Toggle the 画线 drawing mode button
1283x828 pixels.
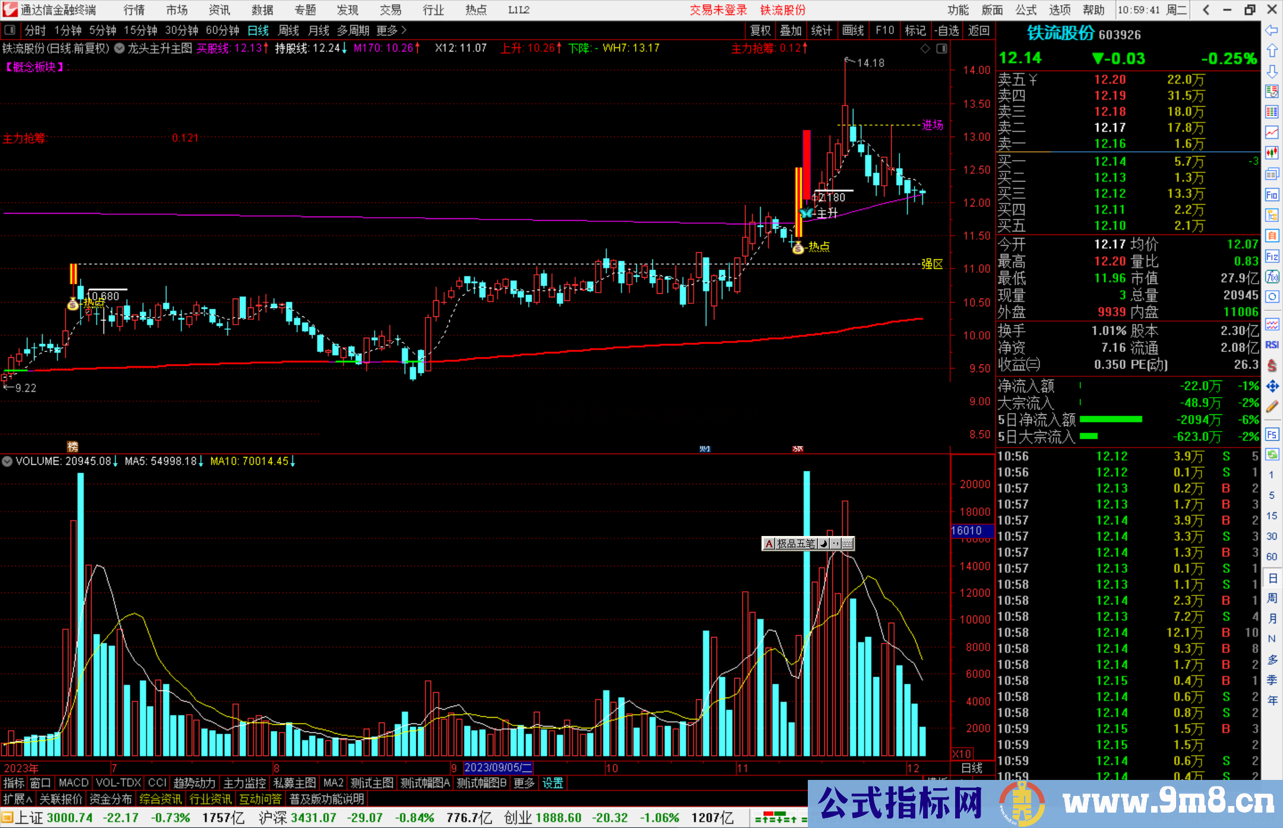coord(852,30)
